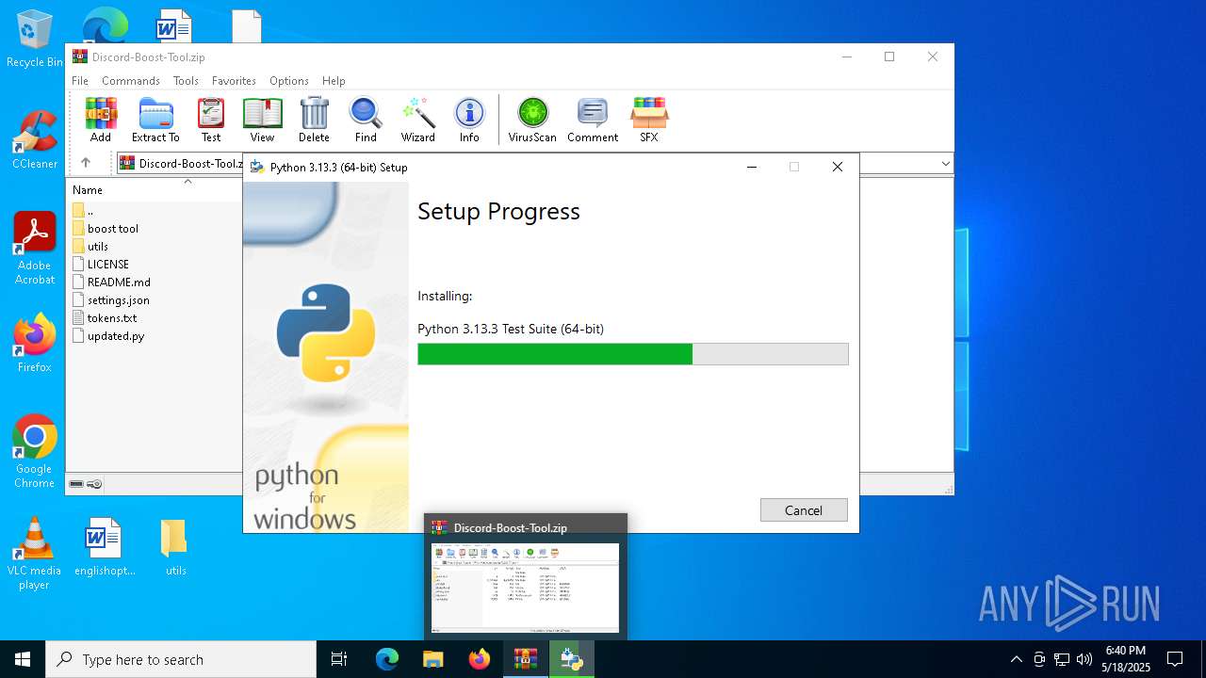1206x678 pixels.
Task: Open the utils folder on desktop
Action: 175,547
